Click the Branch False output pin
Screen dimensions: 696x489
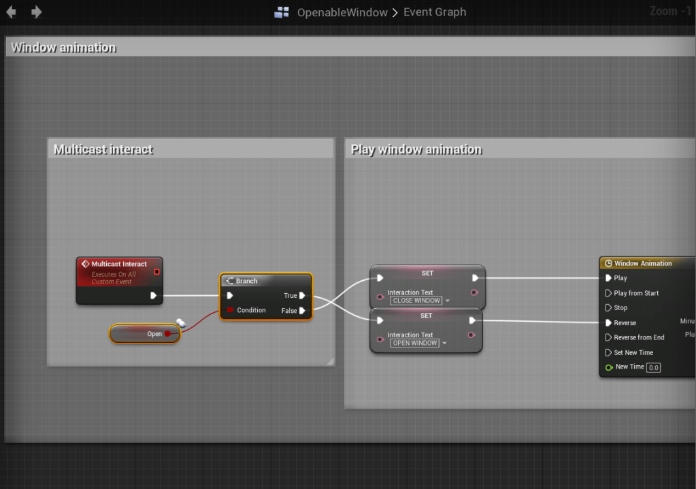[302, 311]
